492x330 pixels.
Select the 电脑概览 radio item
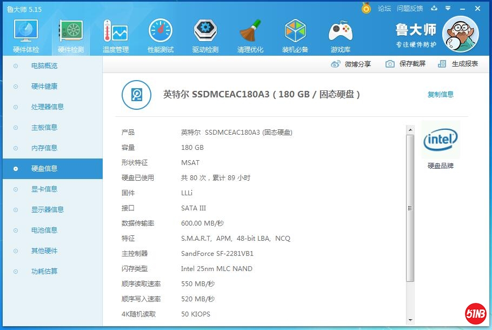[x=44, y=65]
